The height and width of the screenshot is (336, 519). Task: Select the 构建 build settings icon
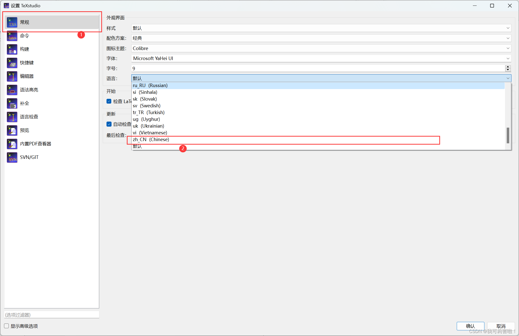pyautogui.click(x=12, y=49)
